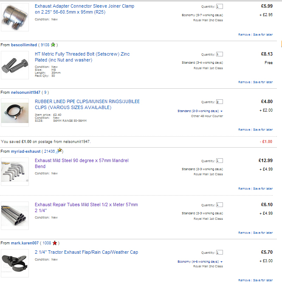Open seller bescollimited's profile

coord(24,45)
